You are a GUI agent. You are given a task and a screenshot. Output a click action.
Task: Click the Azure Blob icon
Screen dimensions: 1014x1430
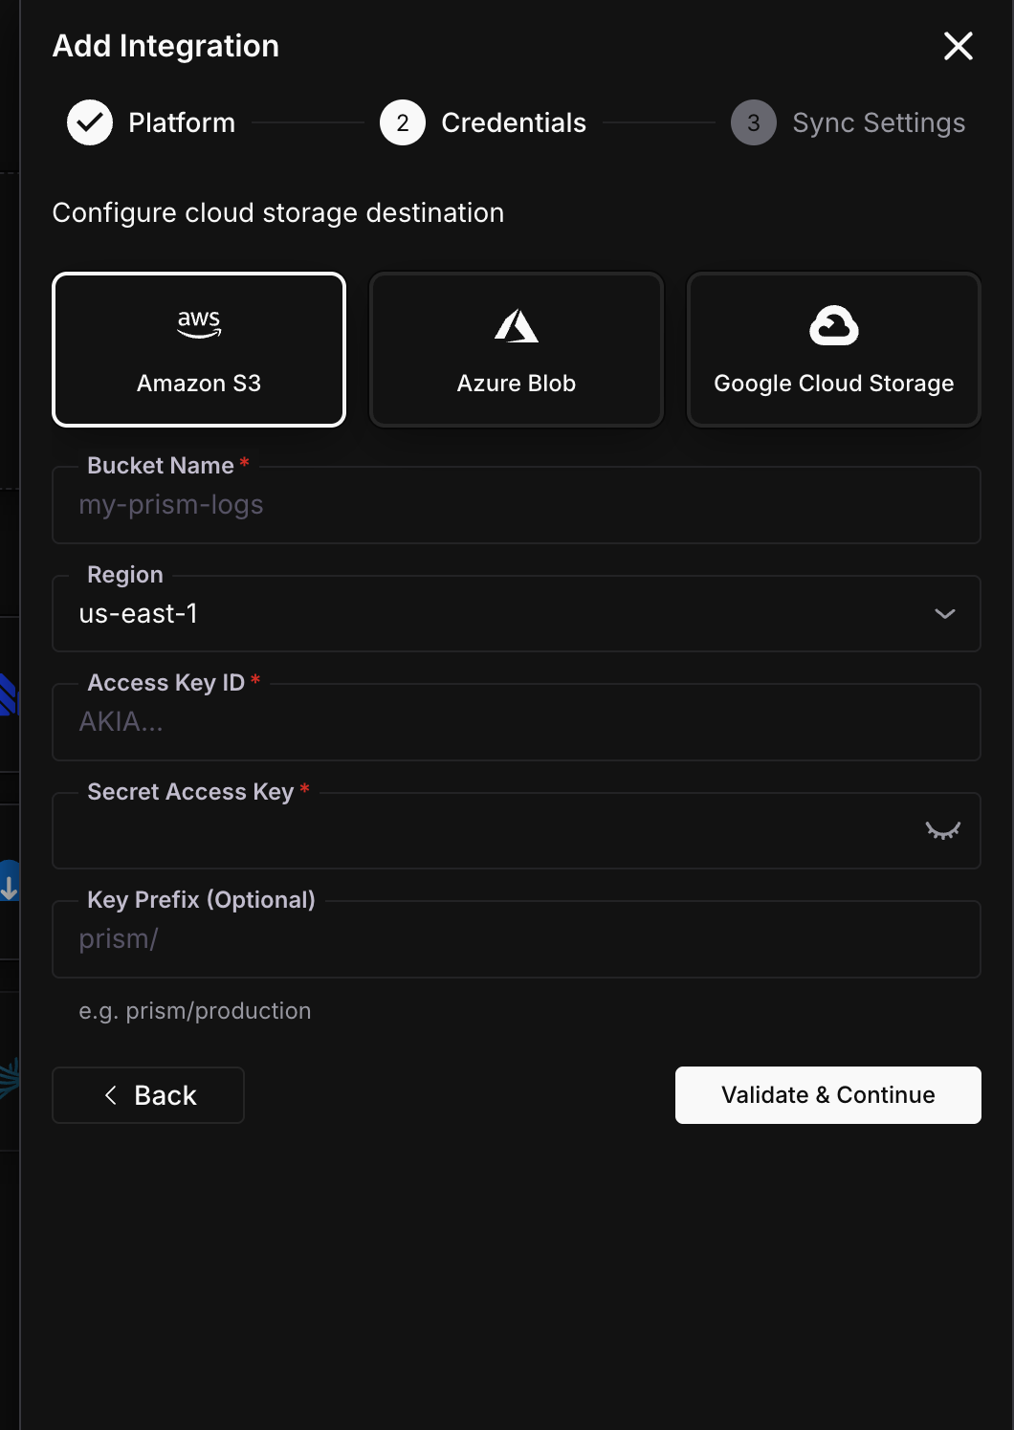click(516, 325)
